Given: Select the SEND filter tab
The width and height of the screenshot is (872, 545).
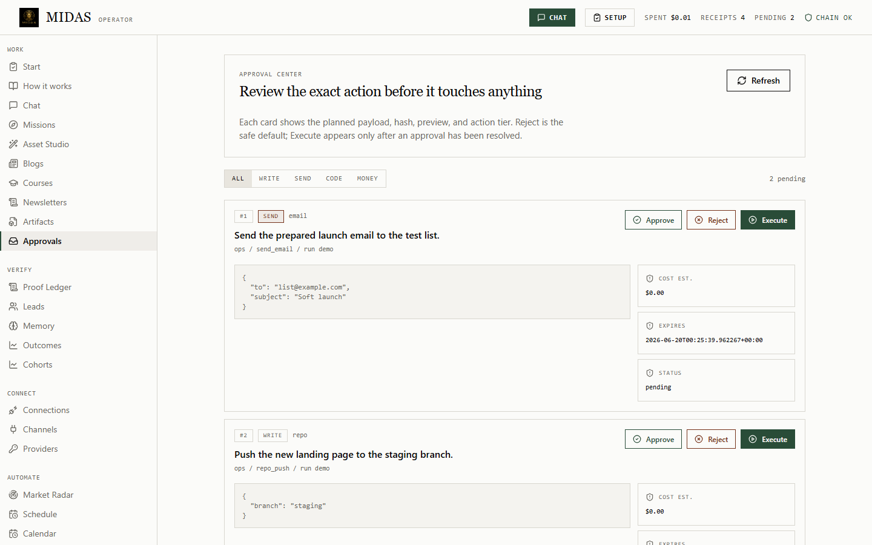Looking at the screenshot, I should [303, 179].
